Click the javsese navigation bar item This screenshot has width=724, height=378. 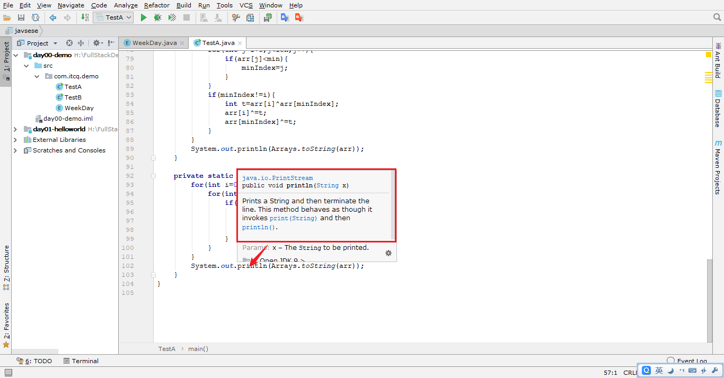[22, 31]
